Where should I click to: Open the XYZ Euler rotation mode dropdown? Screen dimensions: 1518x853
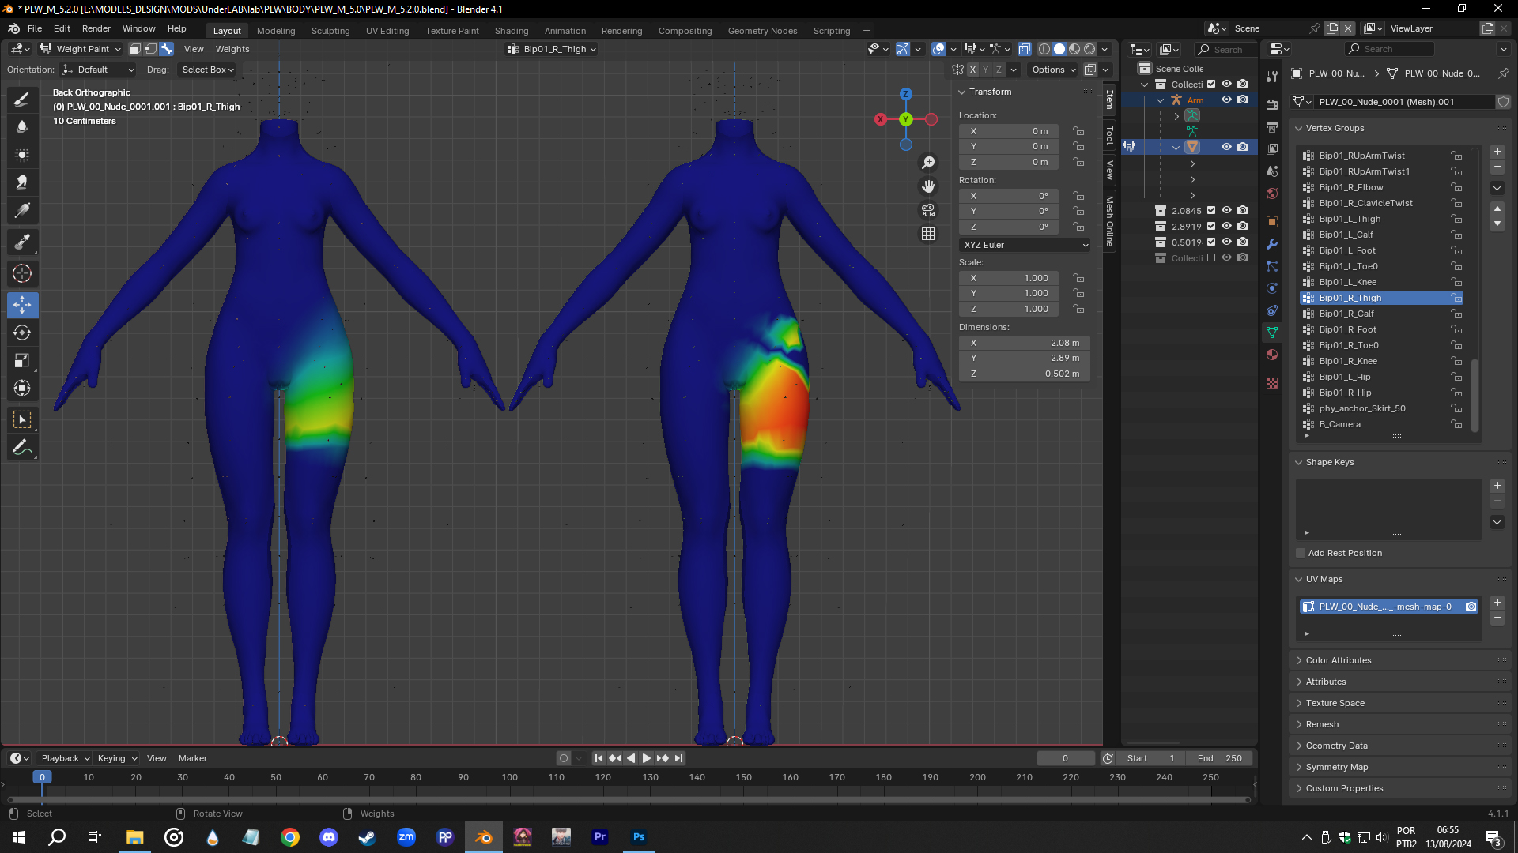tap(1025, 245)
